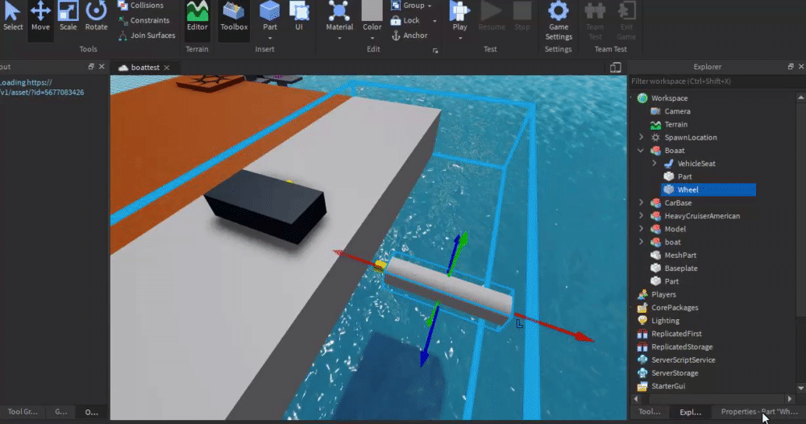Image resolution: width=806 pixels, height=424 pixels.
Task: Expand Color dropdown arrow
Action: 372,38
